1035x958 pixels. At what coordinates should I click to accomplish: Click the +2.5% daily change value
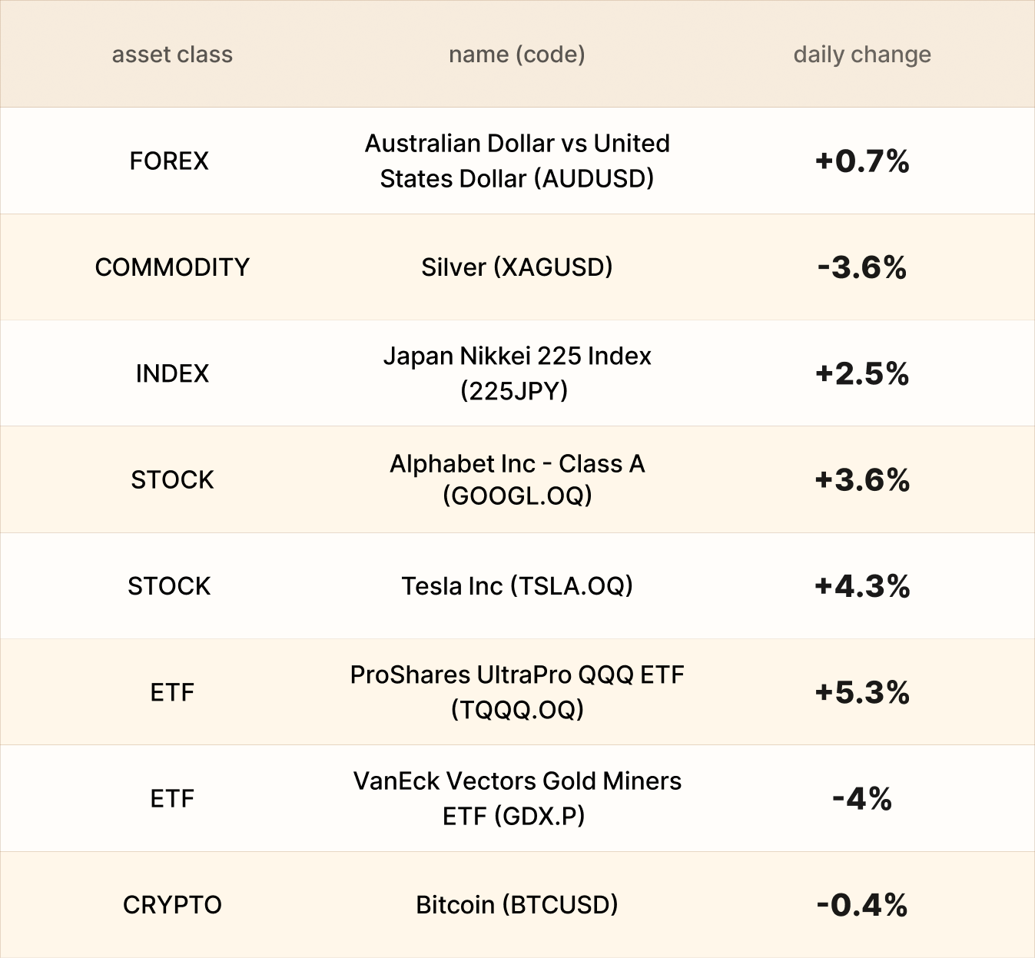point(861,374)
